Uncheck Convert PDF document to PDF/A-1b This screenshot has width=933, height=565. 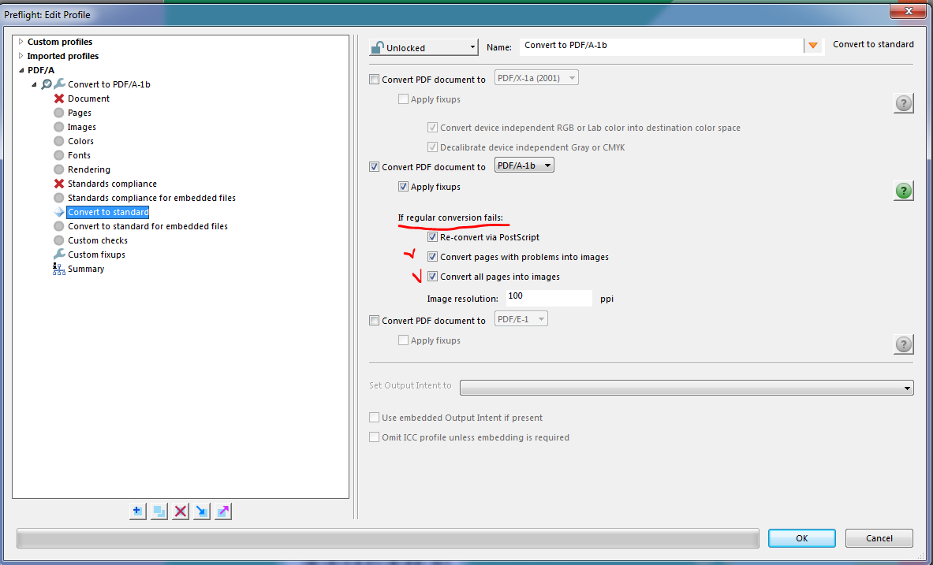(x=375, y=167)
